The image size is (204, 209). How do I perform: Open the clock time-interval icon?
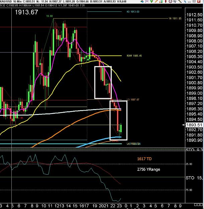[x=171, y=1]
